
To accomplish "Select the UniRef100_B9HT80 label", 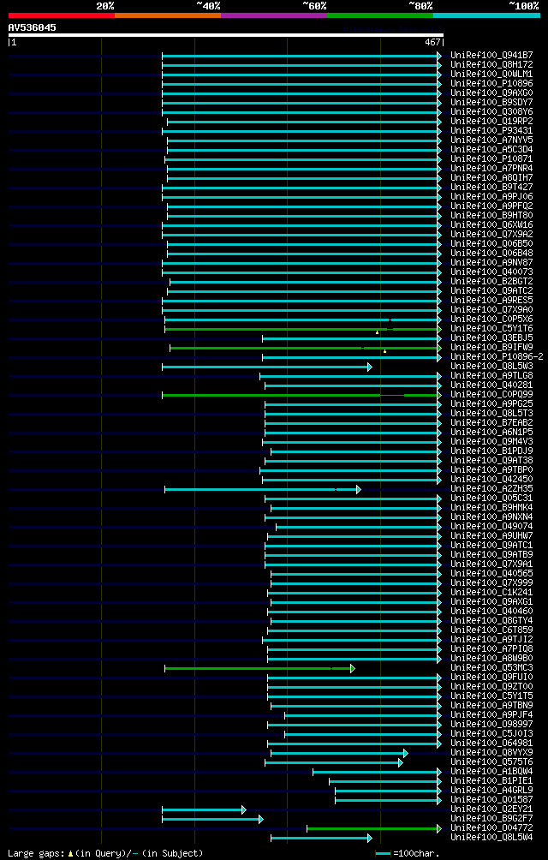I will tap(491, 216).
